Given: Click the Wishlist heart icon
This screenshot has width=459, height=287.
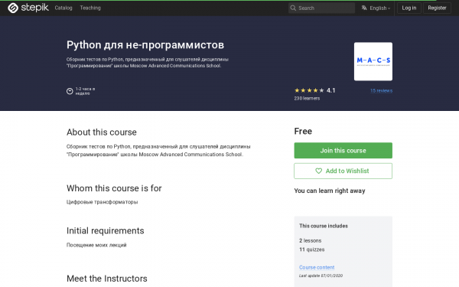Looking at the screenshot, I should pyautogui.click(x=318, y=171).
